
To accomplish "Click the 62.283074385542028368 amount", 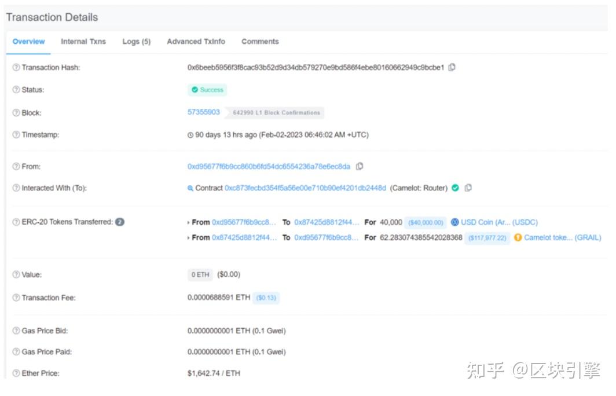I will (421, 238).
